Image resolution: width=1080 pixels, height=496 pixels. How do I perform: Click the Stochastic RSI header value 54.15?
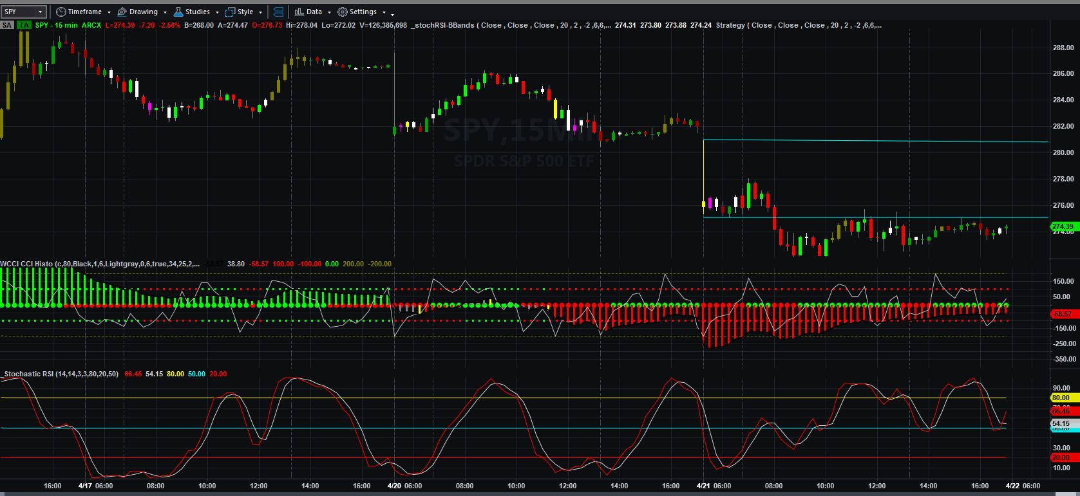[155, 374]
